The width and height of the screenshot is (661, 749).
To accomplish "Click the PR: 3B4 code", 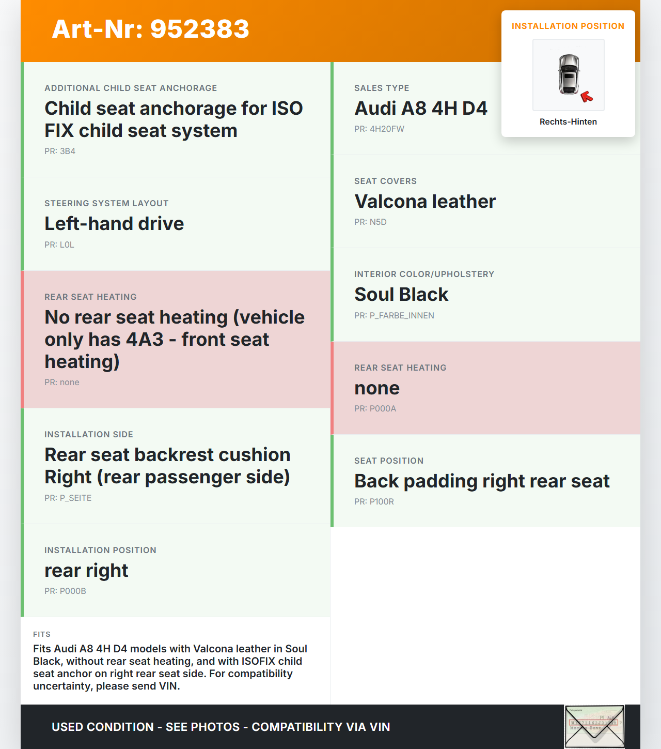I will [60, 151].
